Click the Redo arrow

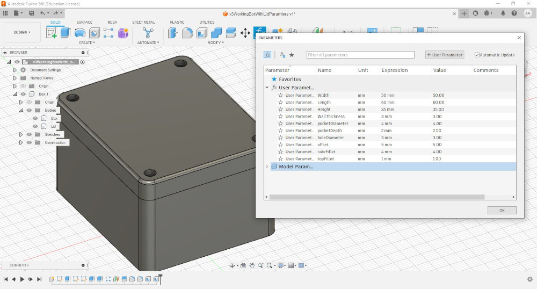pyautogui.click(x=55, y=13)
